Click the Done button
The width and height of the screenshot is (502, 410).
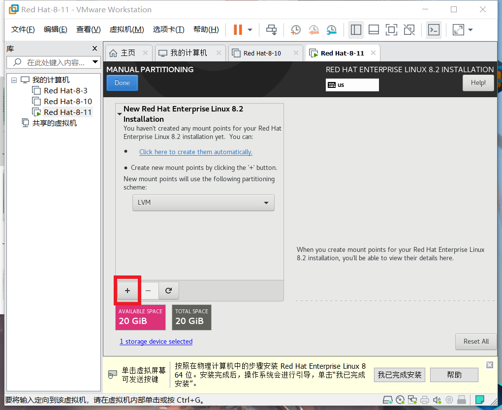click(x=122, y=83)
